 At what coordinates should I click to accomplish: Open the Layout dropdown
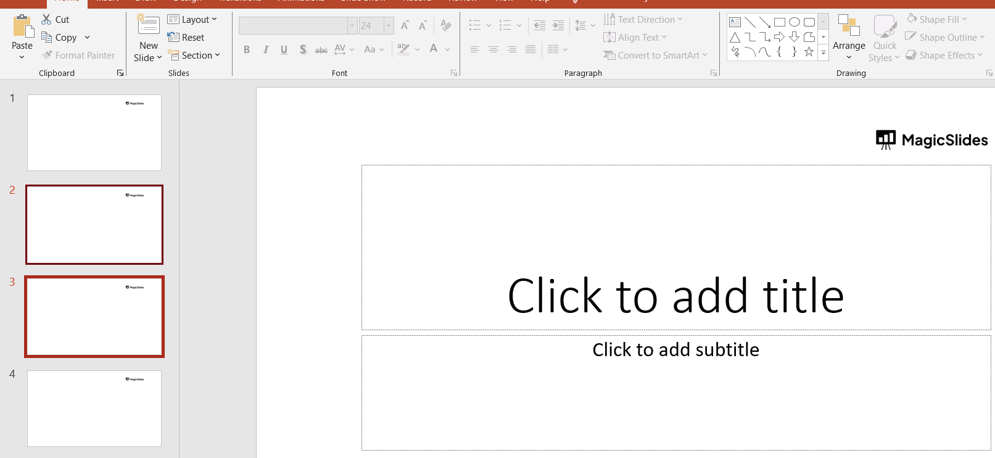coord(192,20)
